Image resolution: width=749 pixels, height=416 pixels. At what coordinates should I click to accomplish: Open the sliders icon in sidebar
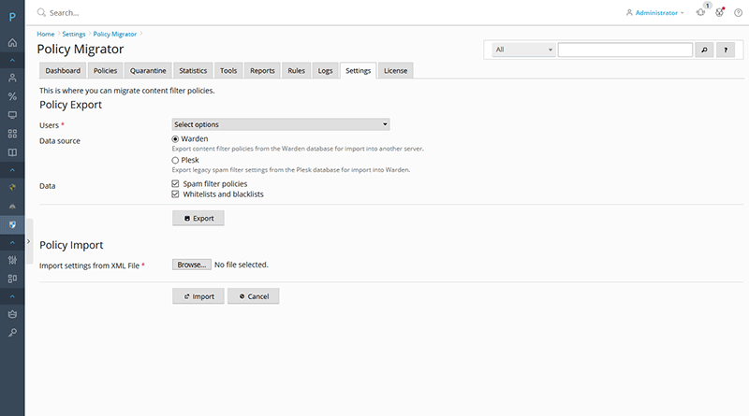point(12,260)
